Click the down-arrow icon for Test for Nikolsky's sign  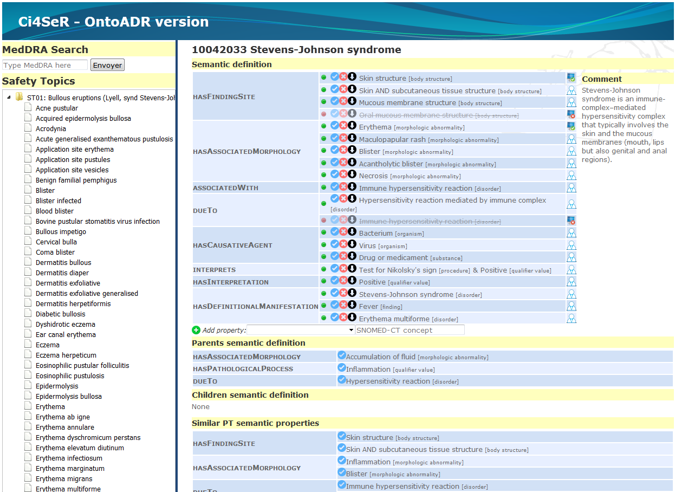coord(352,269)
